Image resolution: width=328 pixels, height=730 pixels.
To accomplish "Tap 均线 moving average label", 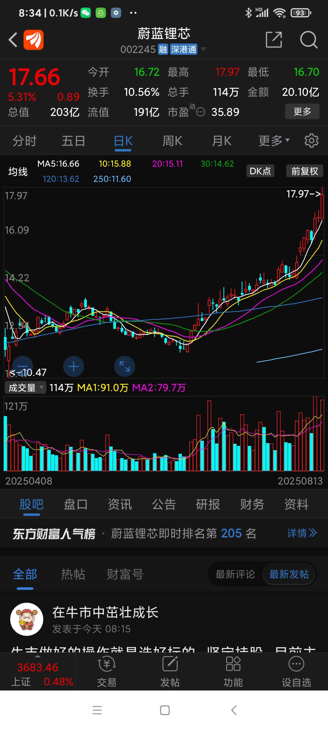I will 18,172.
